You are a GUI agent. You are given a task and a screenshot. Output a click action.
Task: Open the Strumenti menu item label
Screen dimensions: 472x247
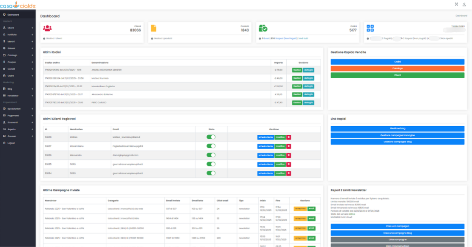[13, 122]
